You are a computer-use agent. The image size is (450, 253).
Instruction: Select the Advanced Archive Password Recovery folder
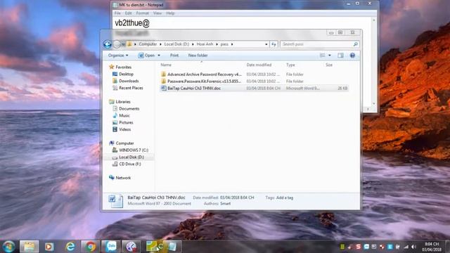point(205,74)
